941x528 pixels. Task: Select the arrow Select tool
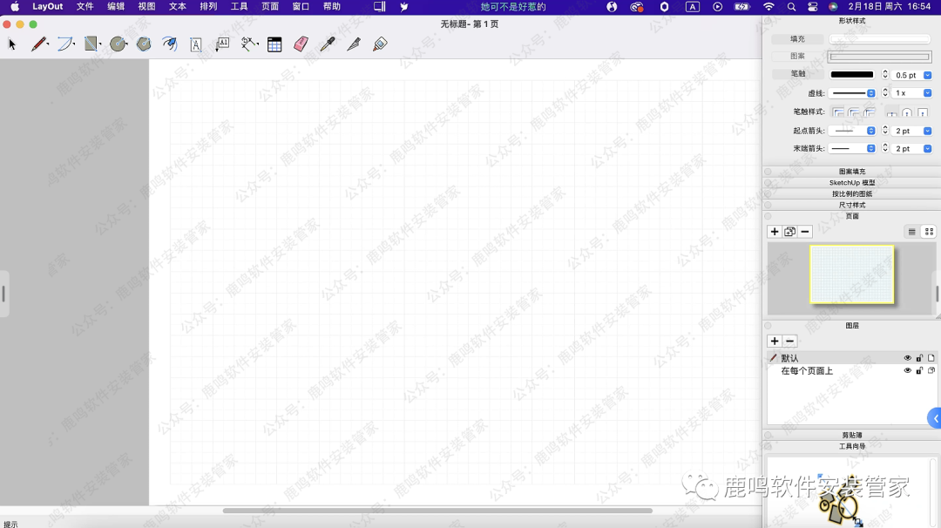12,44
